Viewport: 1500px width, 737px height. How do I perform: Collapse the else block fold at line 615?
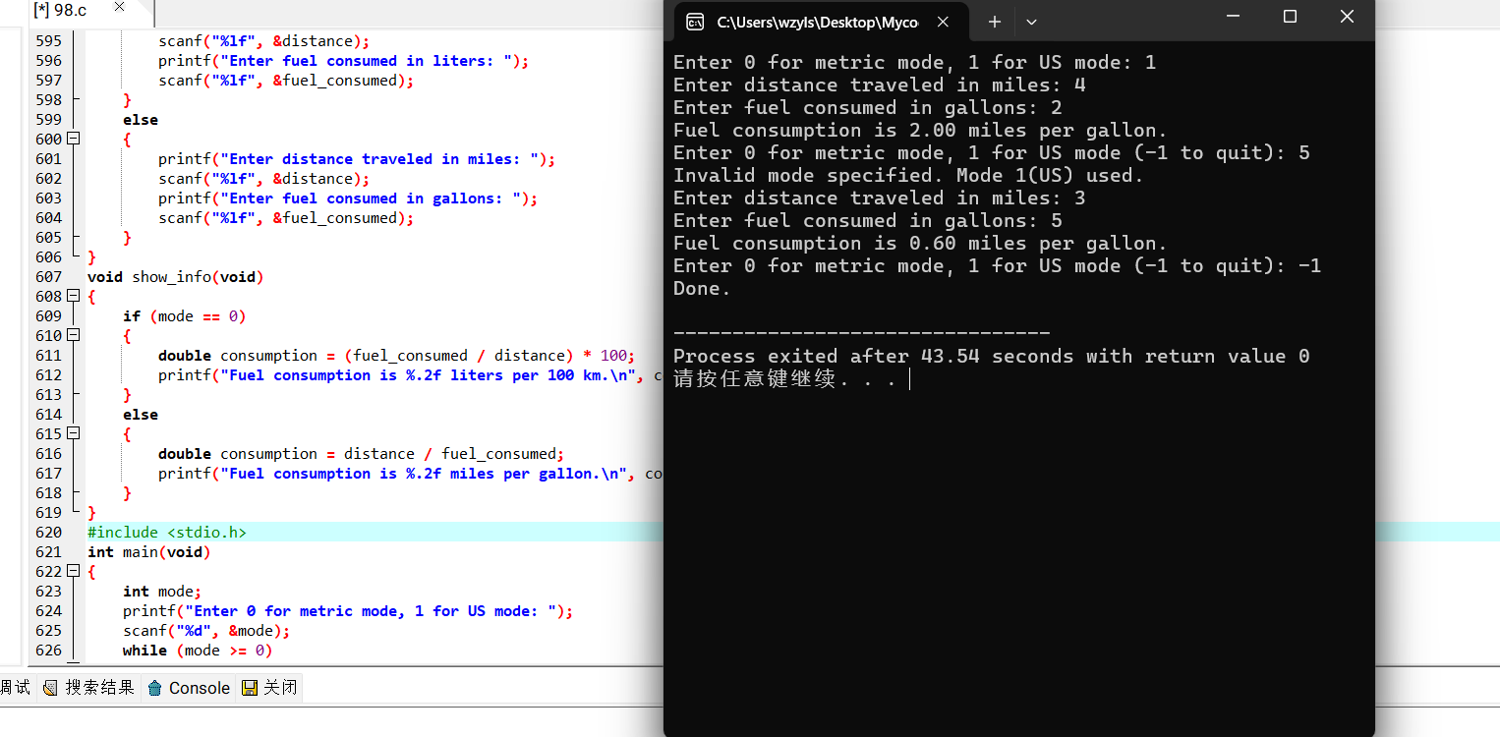coord(73,434)
